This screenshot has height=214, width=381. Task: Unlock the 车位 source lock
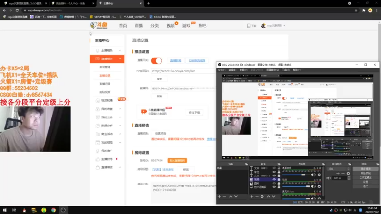pyautogui.click(x=279, y=172)
